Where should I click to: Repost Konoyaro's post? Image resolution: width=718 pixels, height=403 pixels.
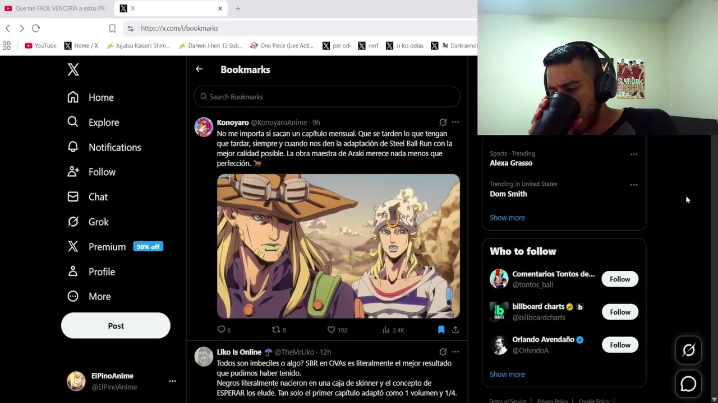click(x=279, y=330)
